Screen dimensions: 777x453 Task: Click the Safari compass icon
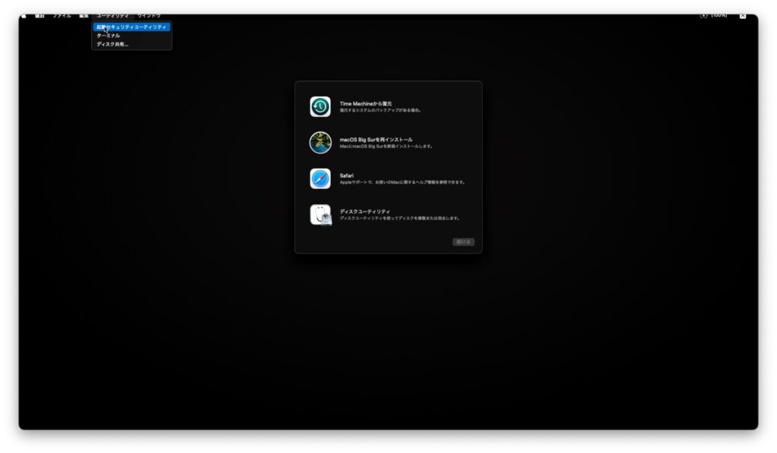tap(320, 179)
